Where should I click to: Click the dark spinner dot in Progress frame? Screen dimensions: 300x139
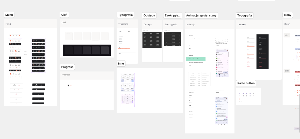[68, 86]
